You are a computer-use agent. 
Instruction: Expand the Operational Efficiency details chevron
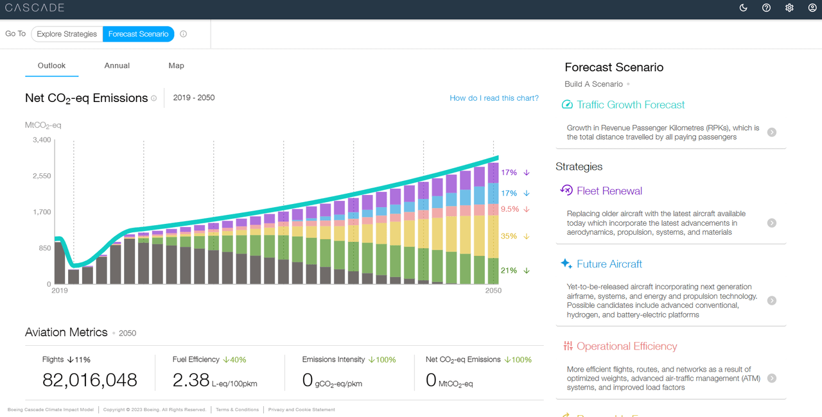click(x=771, y=378)
